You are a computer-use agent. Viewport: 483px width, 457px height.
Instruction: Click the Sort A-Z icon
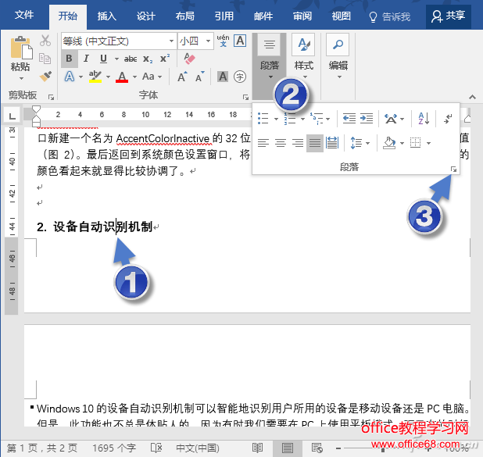tap(424, 119)
